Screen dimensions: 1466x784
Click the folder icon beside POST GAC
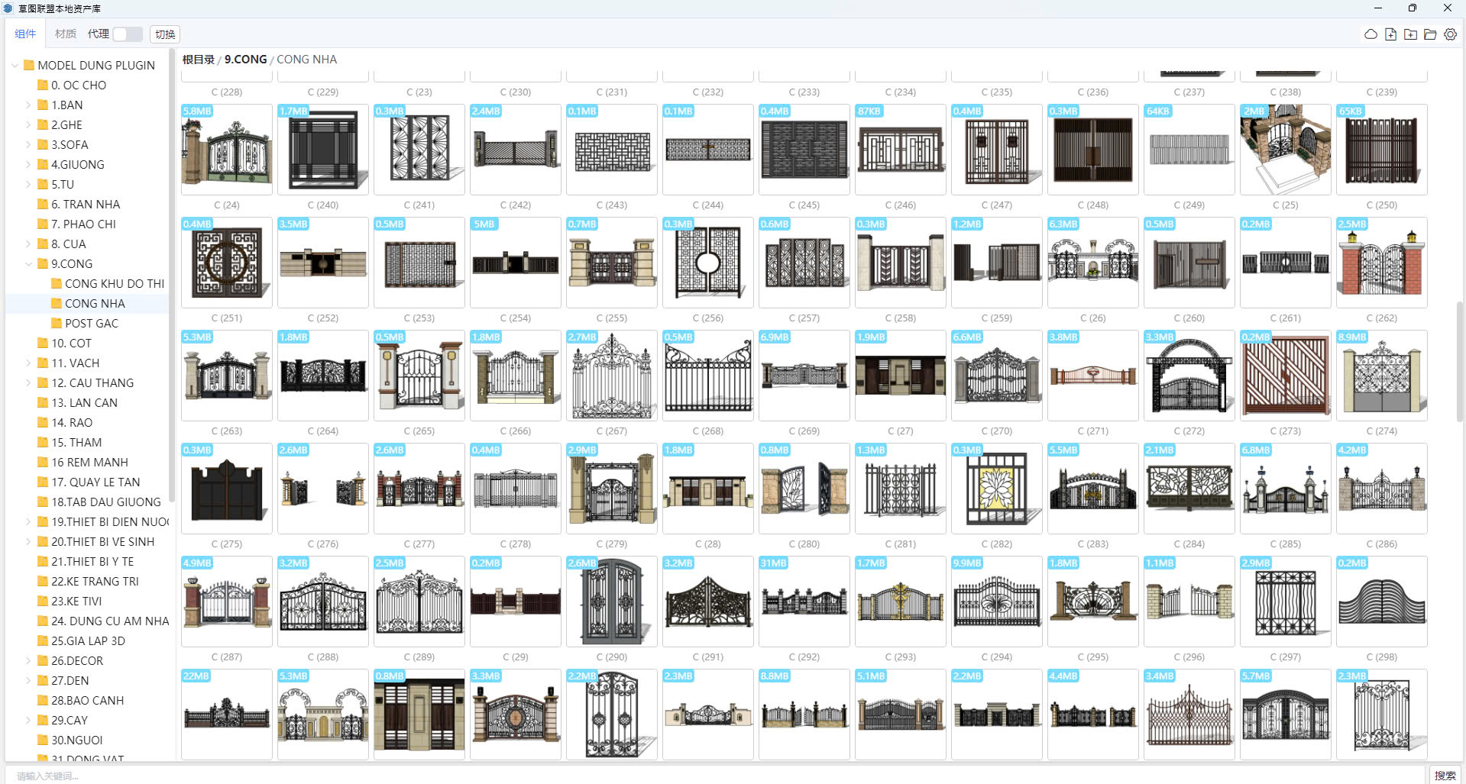click(57, 323)
